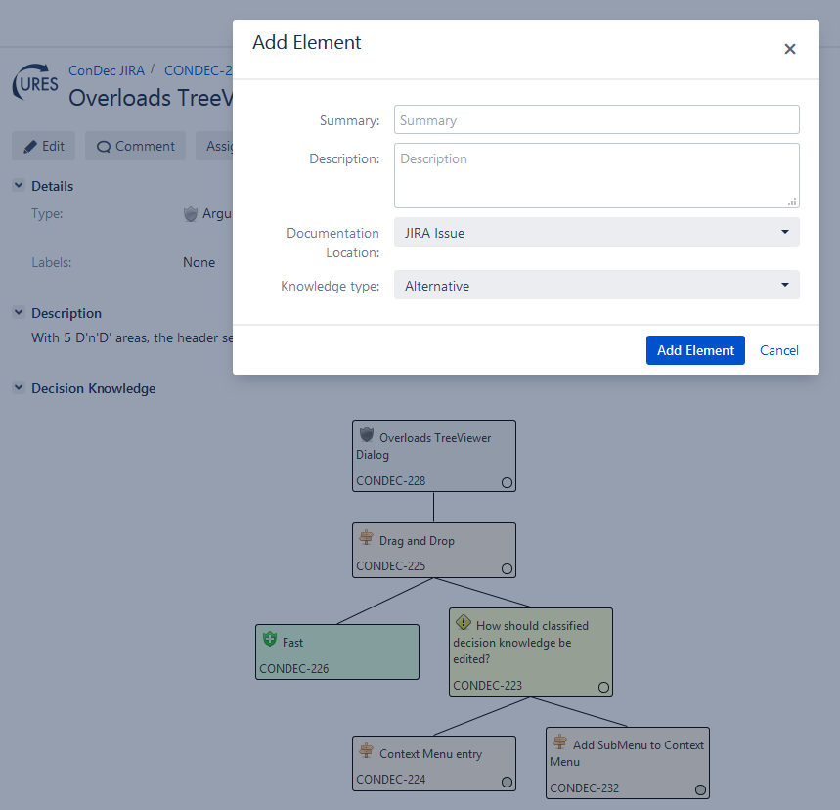Click the Comment button
The height and width of the screenshot is (810, 840).
click(136, 146)
